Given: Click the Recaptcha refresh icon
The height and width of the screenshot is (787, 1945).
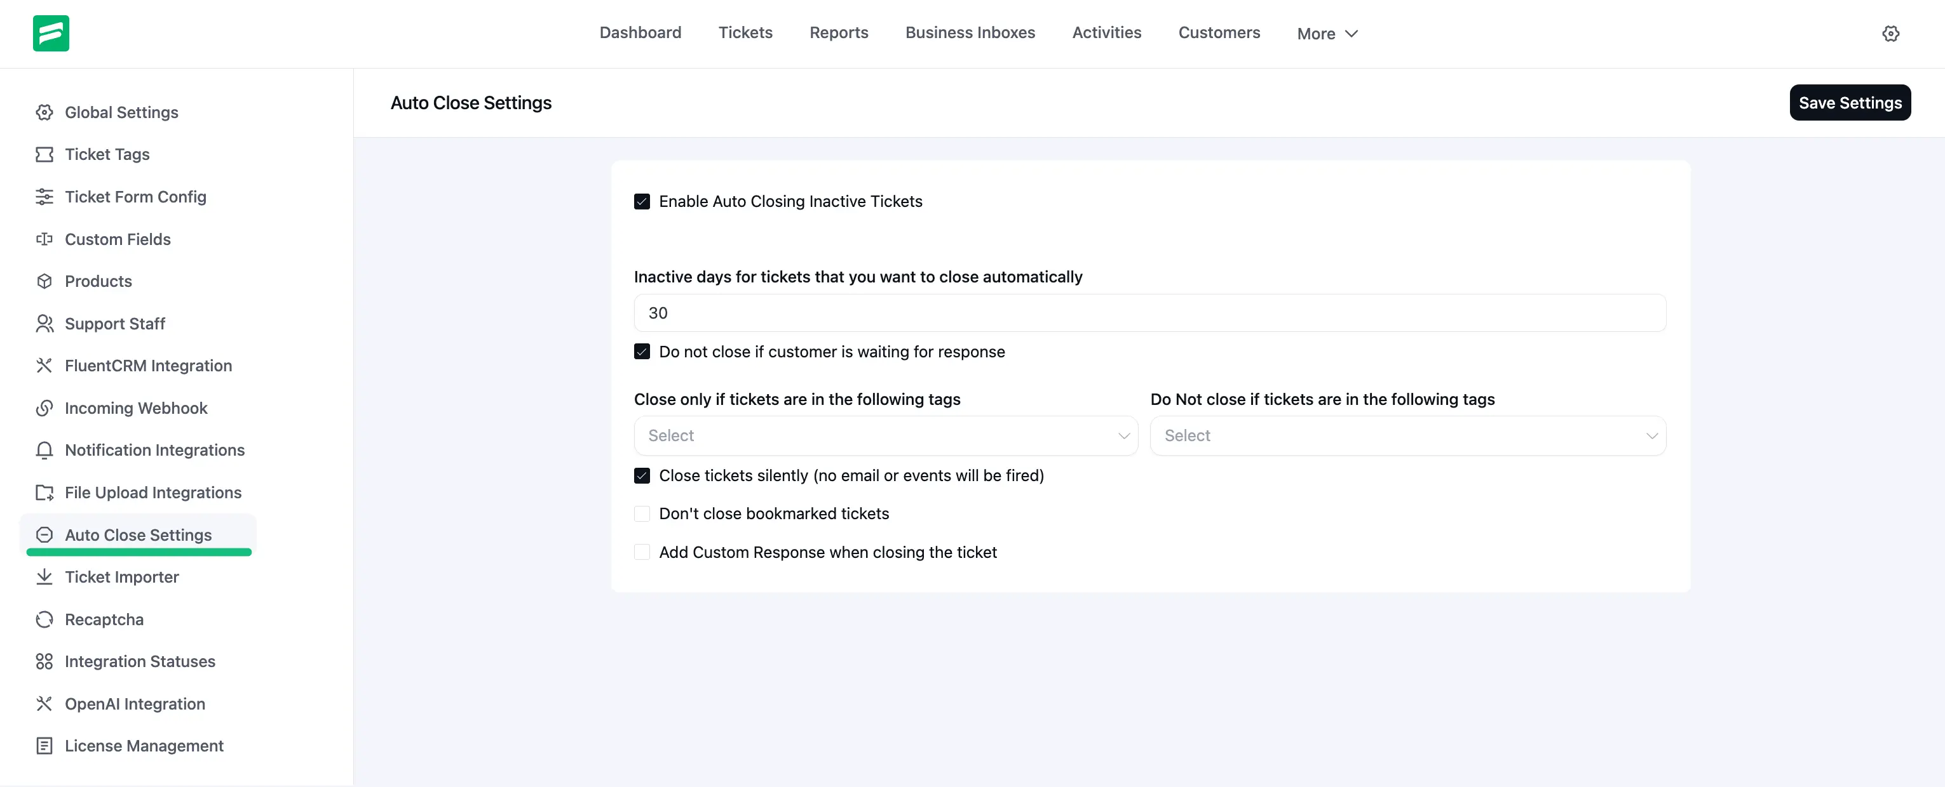Looking at the screenshot, I should click(x=44, y=619).
